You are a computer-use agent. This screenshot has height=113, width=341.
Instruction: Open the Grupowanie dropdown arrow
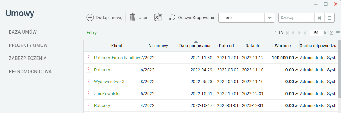coord(270,18)
